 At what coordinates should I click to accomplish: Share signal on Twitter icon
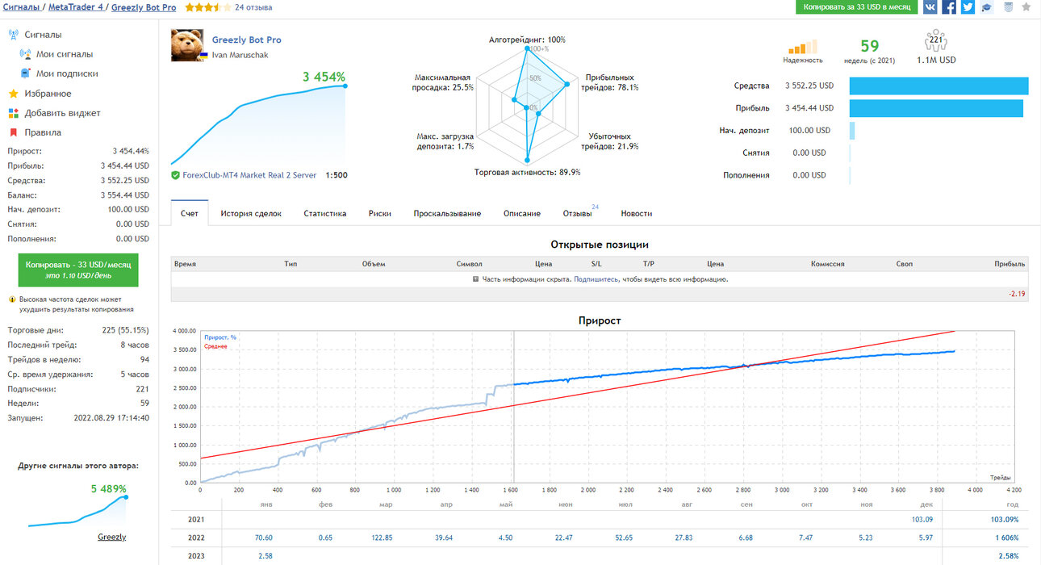pyautogui.click(x=968, y=7)
